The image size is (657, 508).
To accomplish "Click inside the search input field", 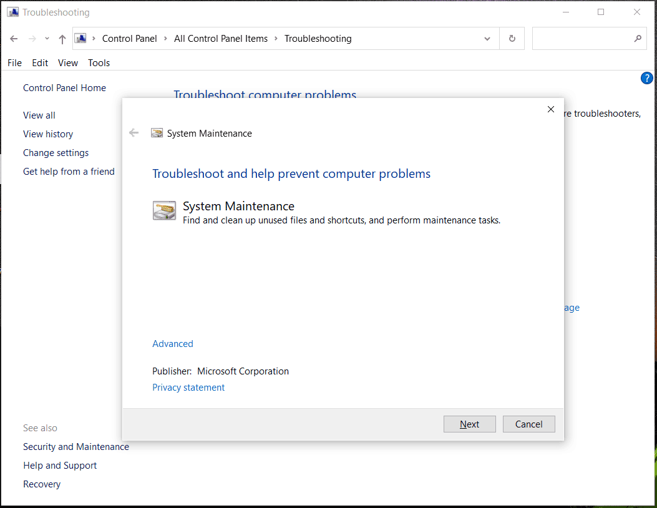I will (x=580, y=38).
